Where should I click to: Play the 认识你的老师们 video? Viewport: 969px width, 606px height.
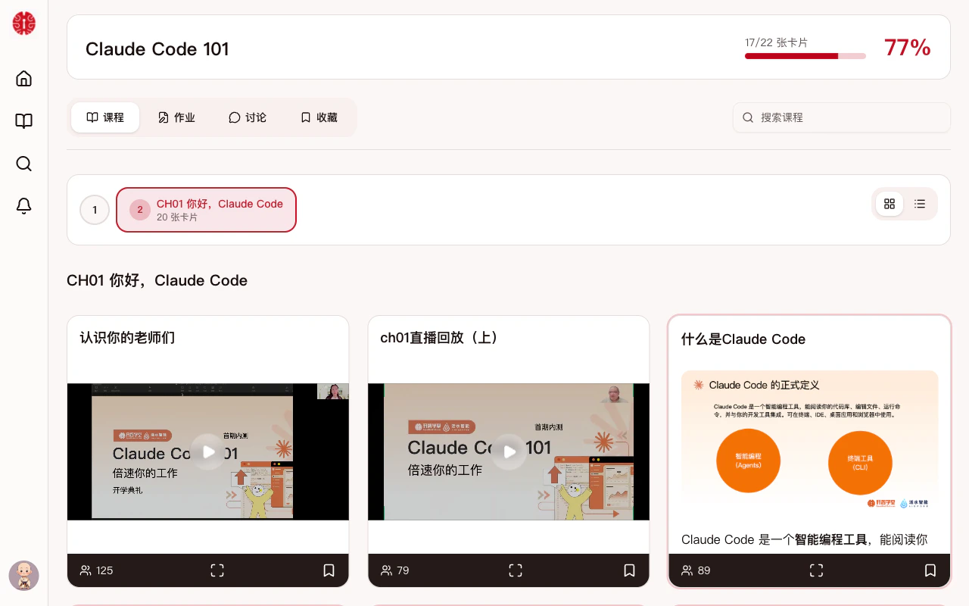point(208,451)
